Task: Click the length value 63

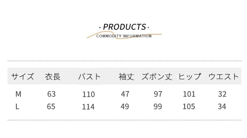Action: coord(51,94)
